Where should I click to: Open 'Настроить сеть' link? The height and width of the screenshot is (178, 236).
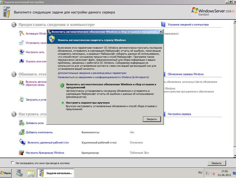pos(35,52)
